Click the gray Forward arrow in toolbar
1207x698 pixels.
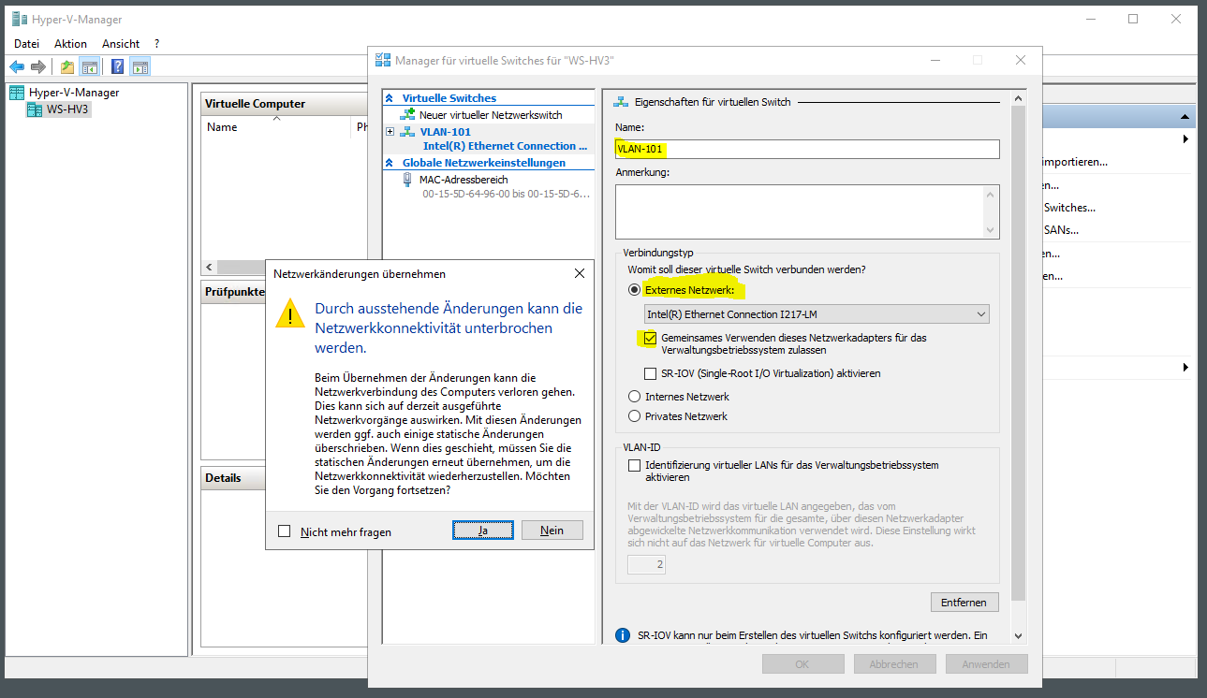pyautogui.click(x=38, y=66)
